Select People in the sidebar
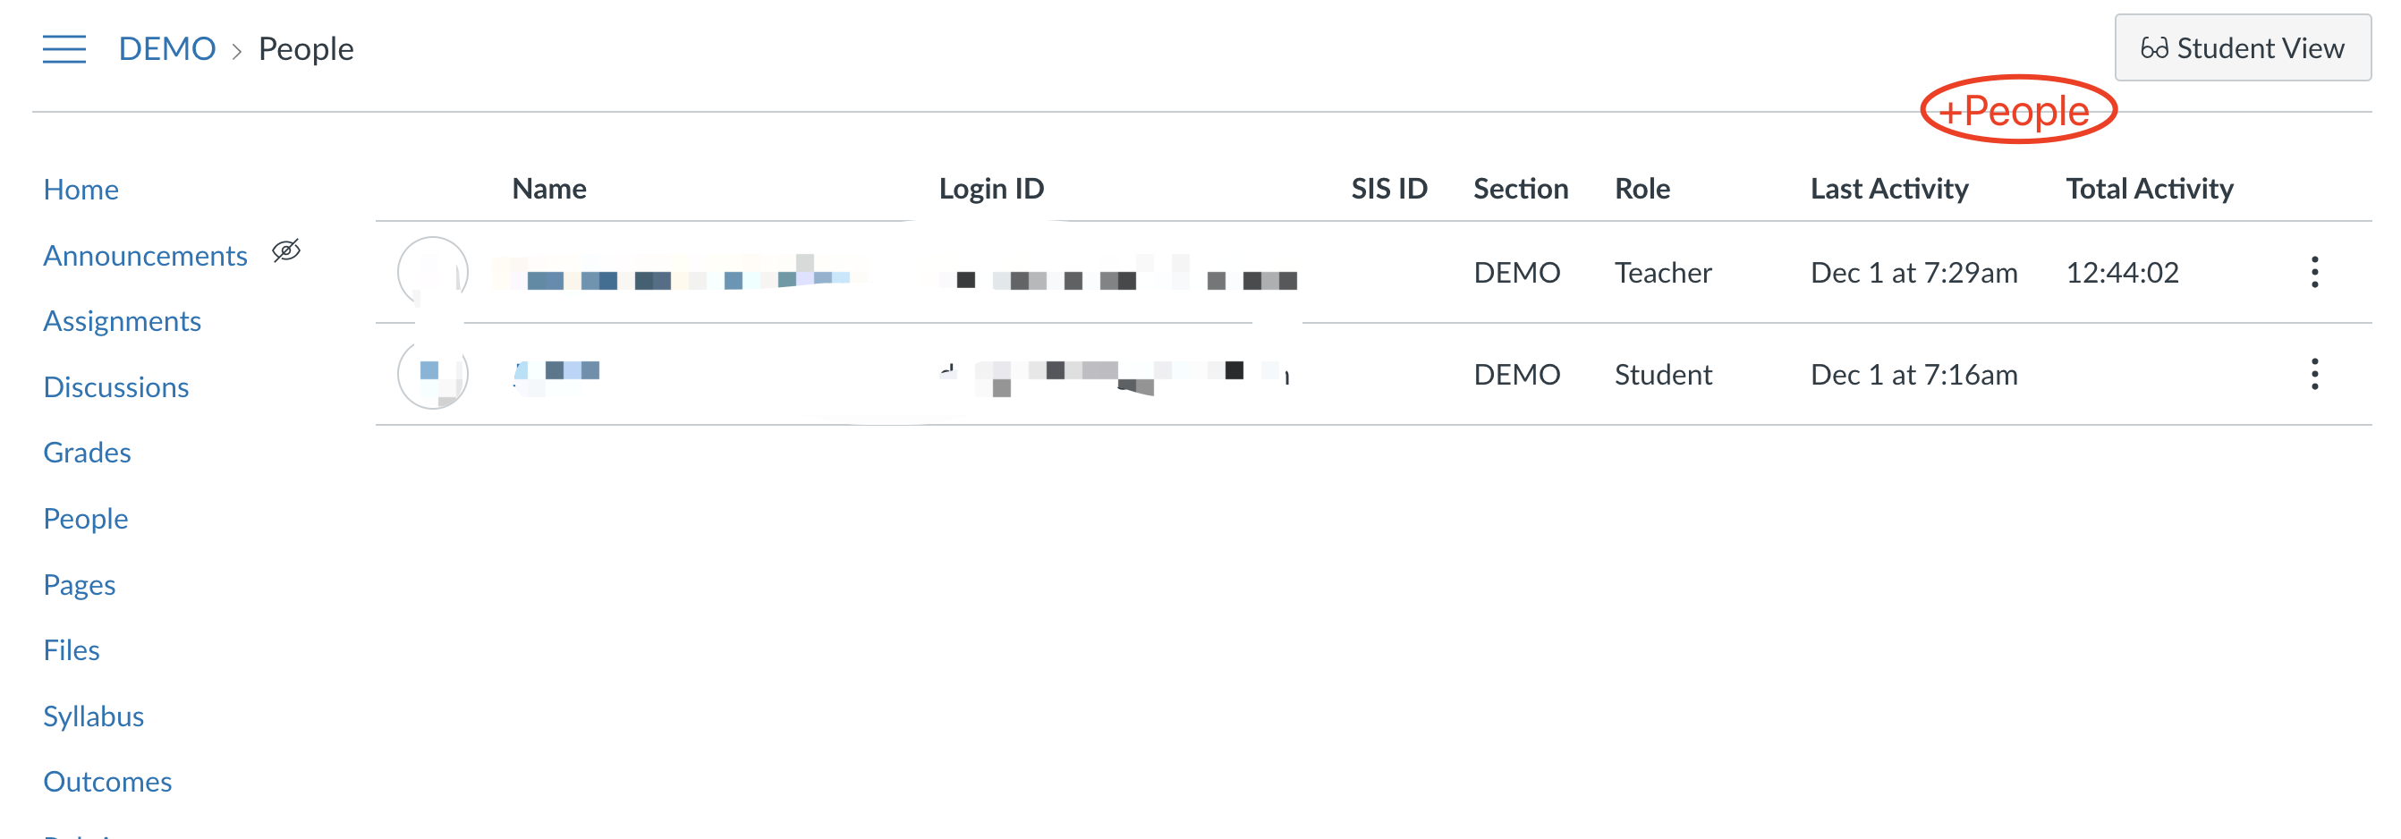Viewport: 2401px width, 839px height. coord(85,518)
